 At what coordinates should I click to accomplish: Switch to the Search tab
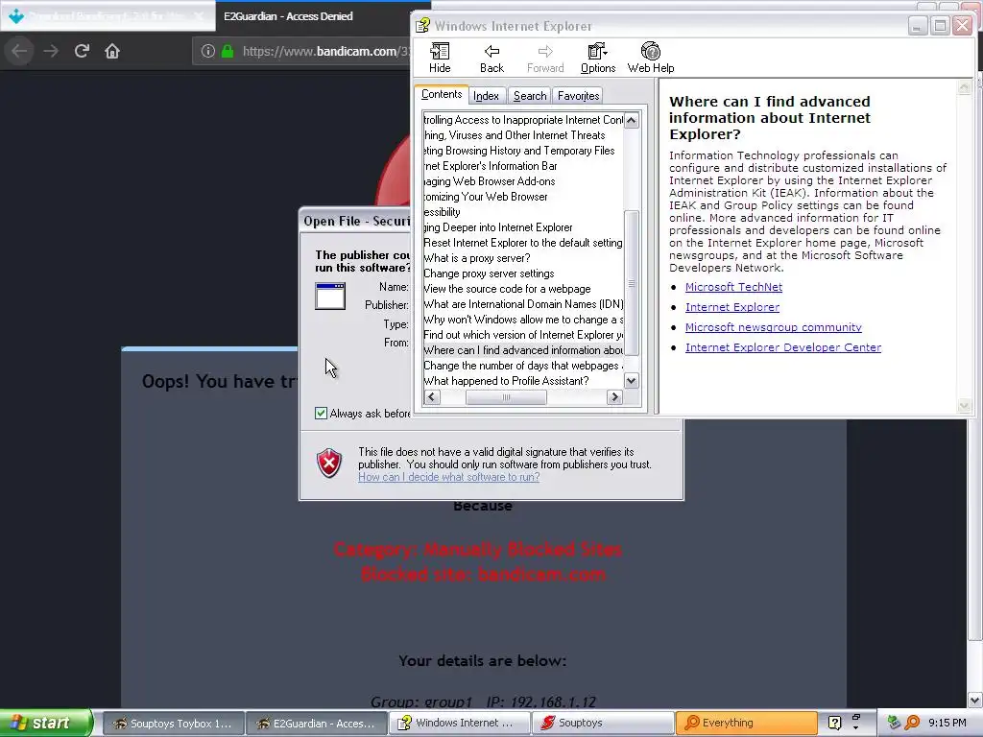coord(530,96)
